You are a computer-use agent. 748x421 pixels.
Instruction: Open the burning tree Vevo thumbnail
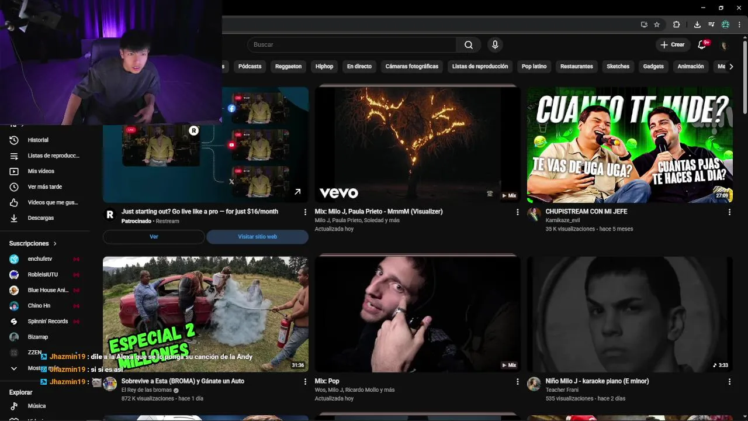tap(417, 145)
